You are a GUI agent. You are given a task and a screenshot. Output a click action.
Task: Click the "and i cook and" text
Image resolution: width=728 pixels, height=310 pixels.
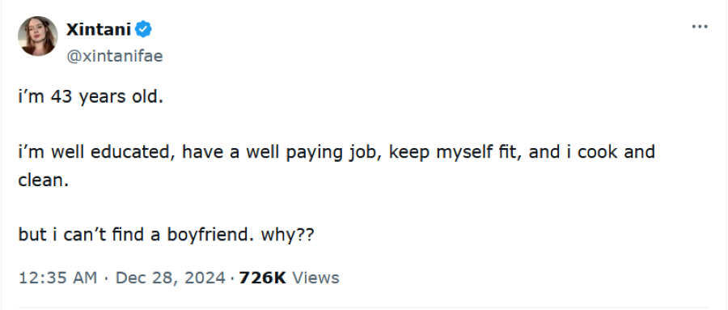coord(592,152)
